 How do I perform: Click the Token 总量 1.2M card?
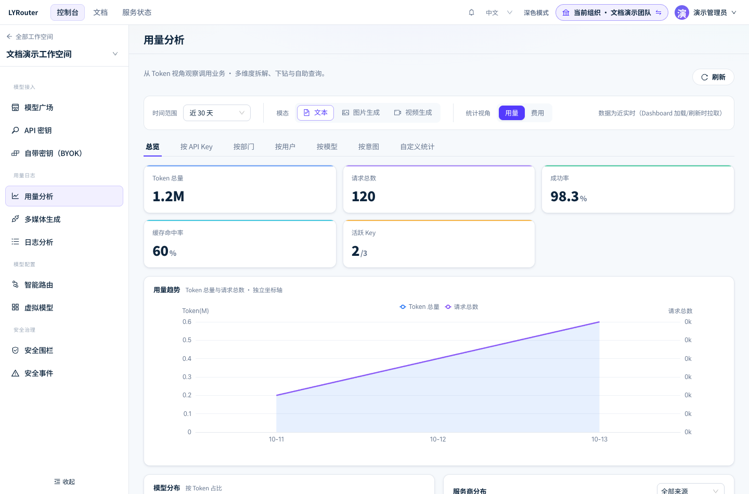(x=240, y=189)
